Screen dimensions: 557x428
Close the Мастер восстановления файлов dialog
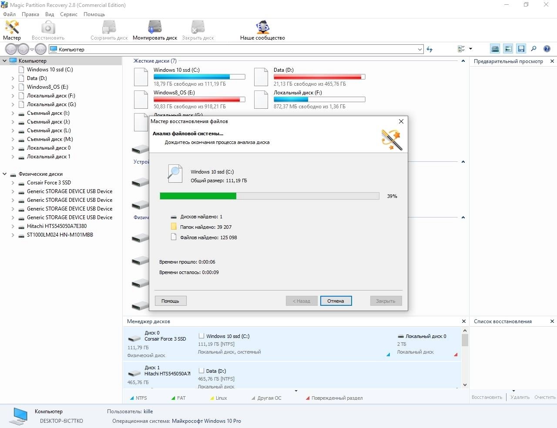pyautogui.click(x=401, y=121)
